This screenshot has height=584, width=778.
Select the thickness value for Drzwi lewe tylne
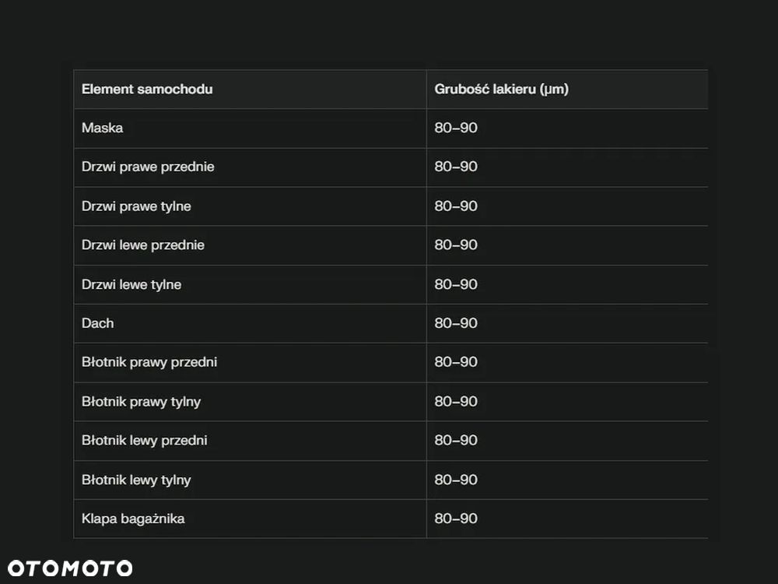coord(456,284)
